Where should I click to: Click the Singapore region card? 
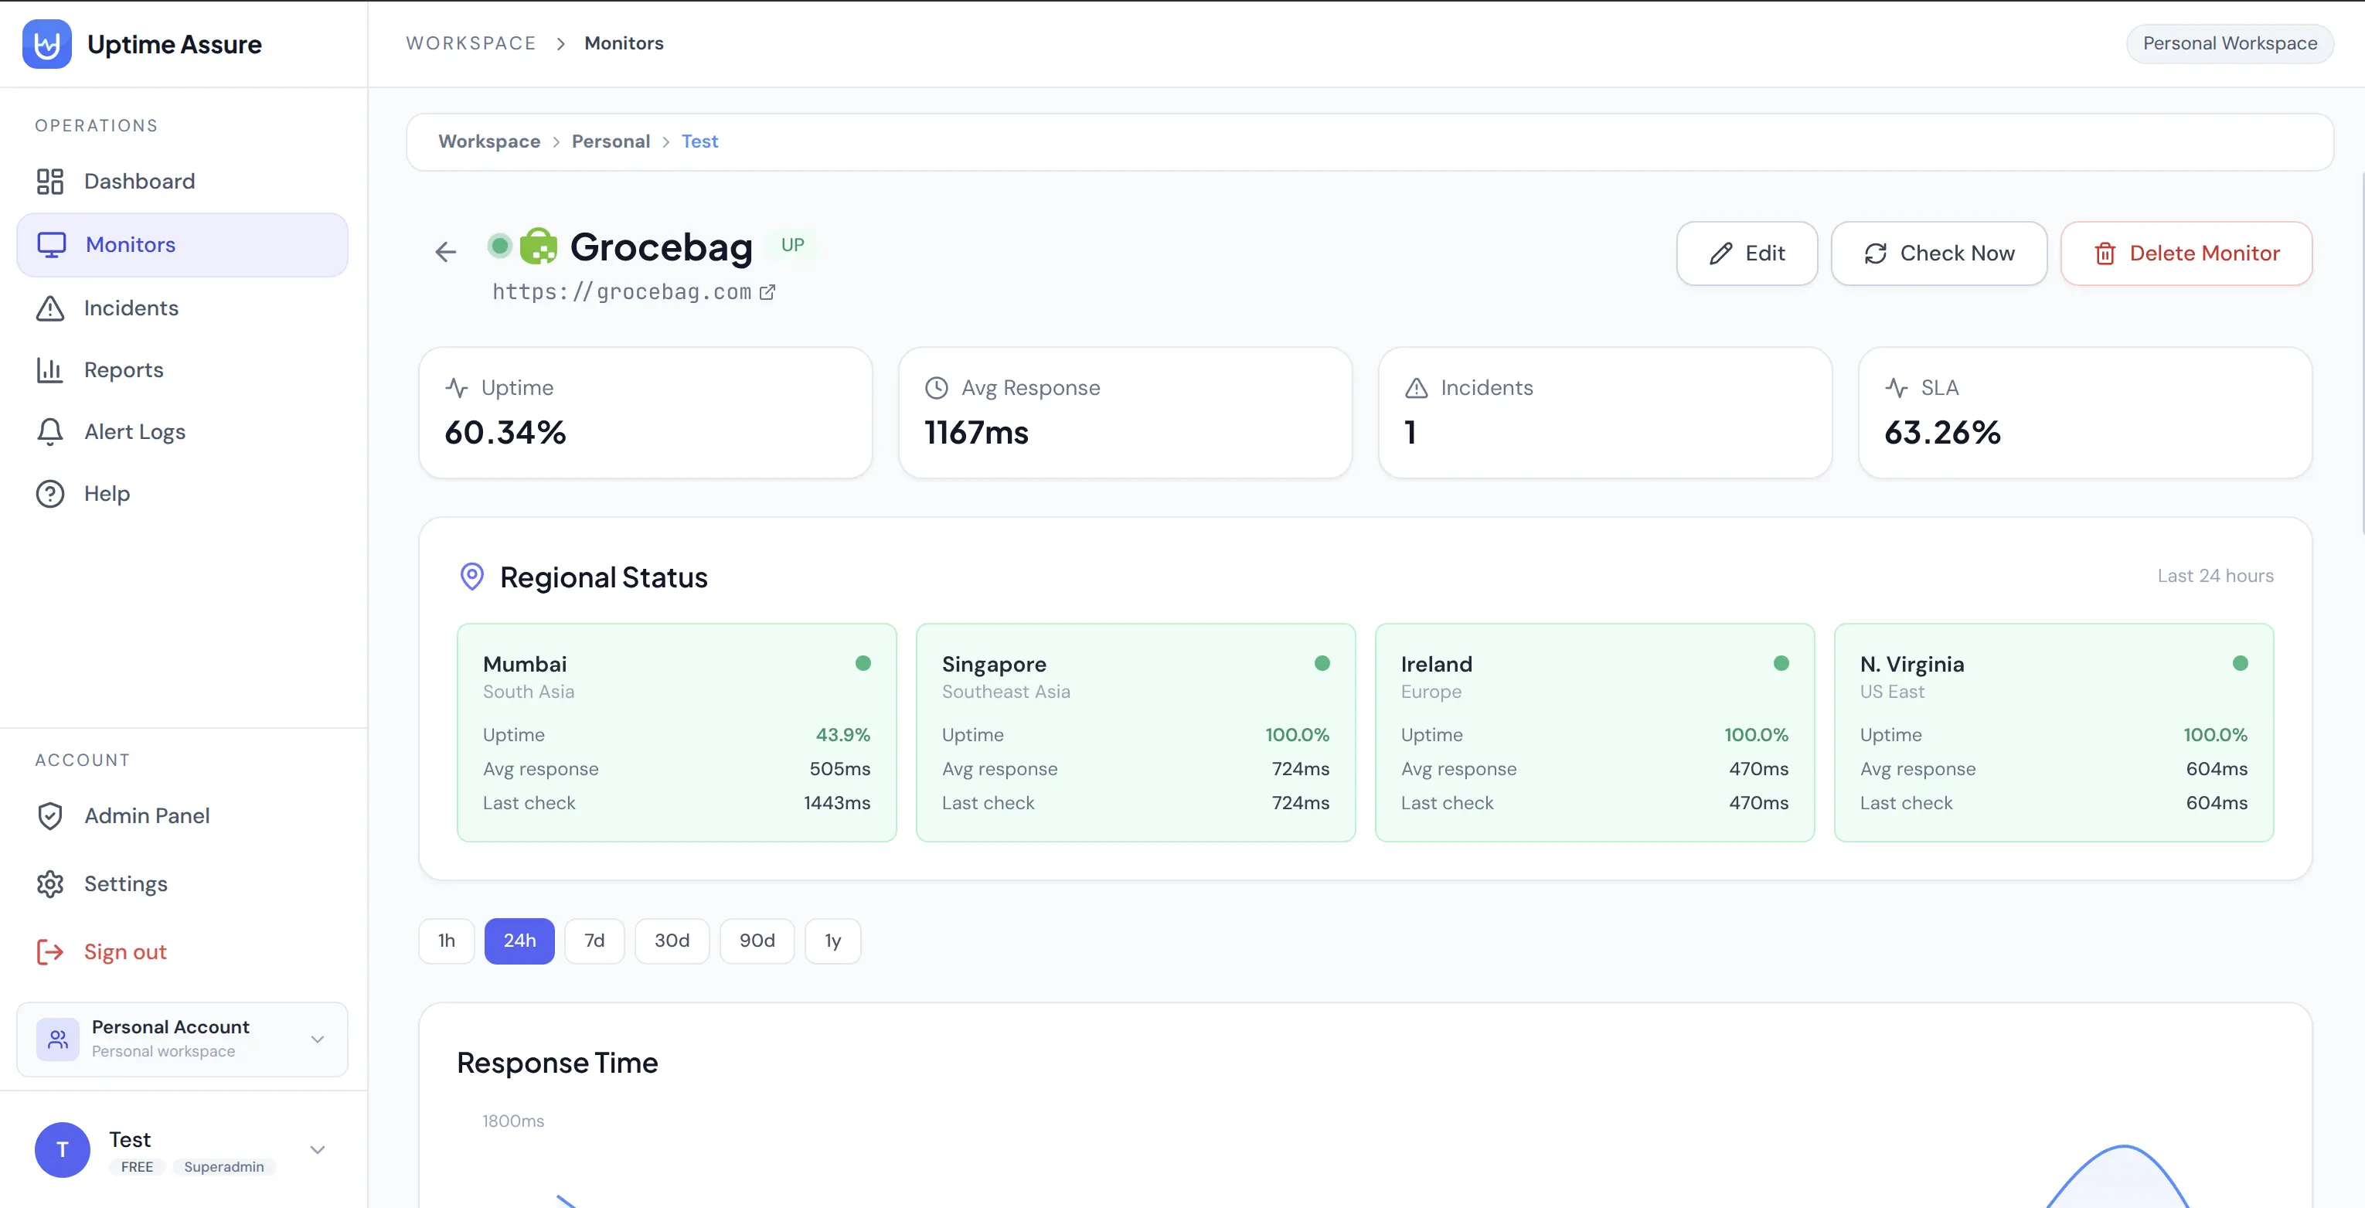click(x=1135, y=733)
